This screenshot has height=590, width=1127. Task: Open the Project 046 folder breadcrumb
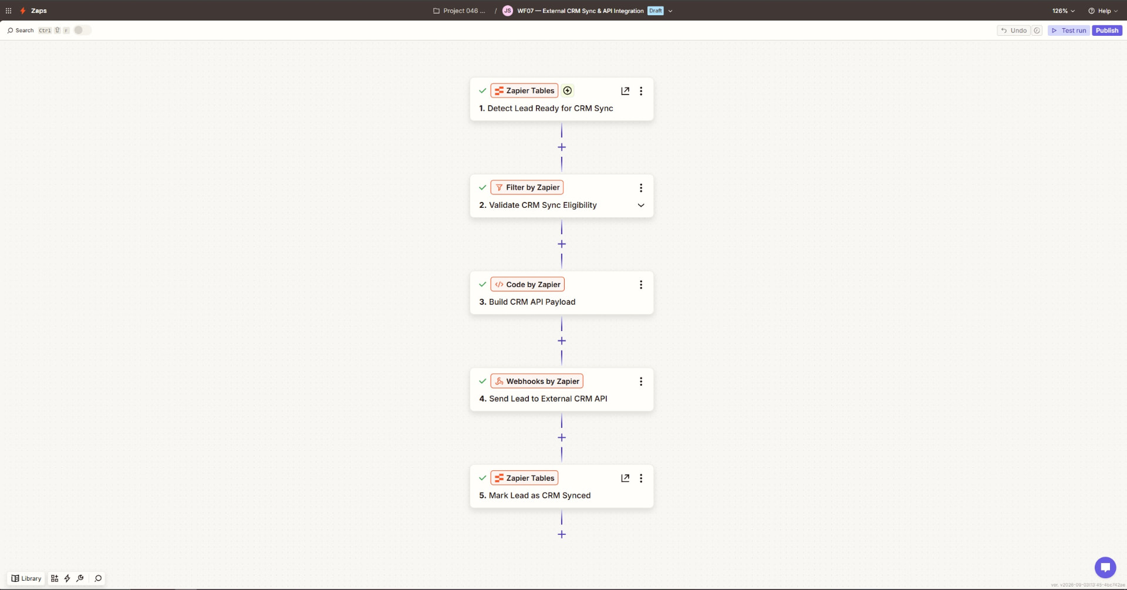tap(459, 11)
